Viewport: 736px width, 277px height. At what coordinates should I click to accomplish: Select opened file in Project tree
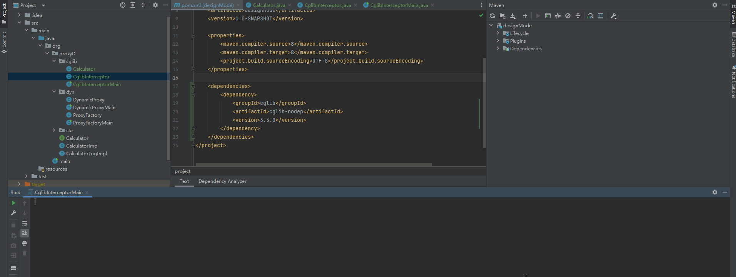pos(123,5)
